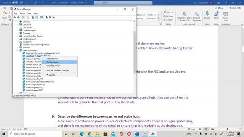Switch to Focus mode in Word status bar
The width and height of the screenshot is (244, 137).
[191, 129]
